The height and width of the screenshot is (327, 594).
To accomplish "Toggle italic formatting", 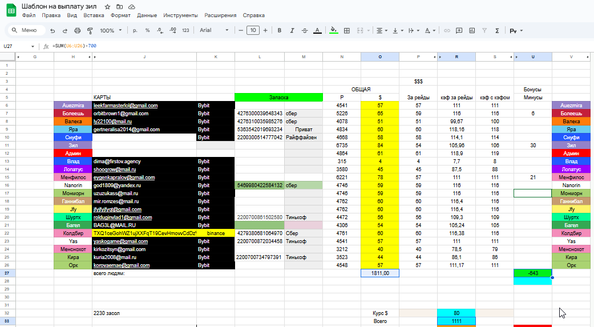I will point(292,30).
